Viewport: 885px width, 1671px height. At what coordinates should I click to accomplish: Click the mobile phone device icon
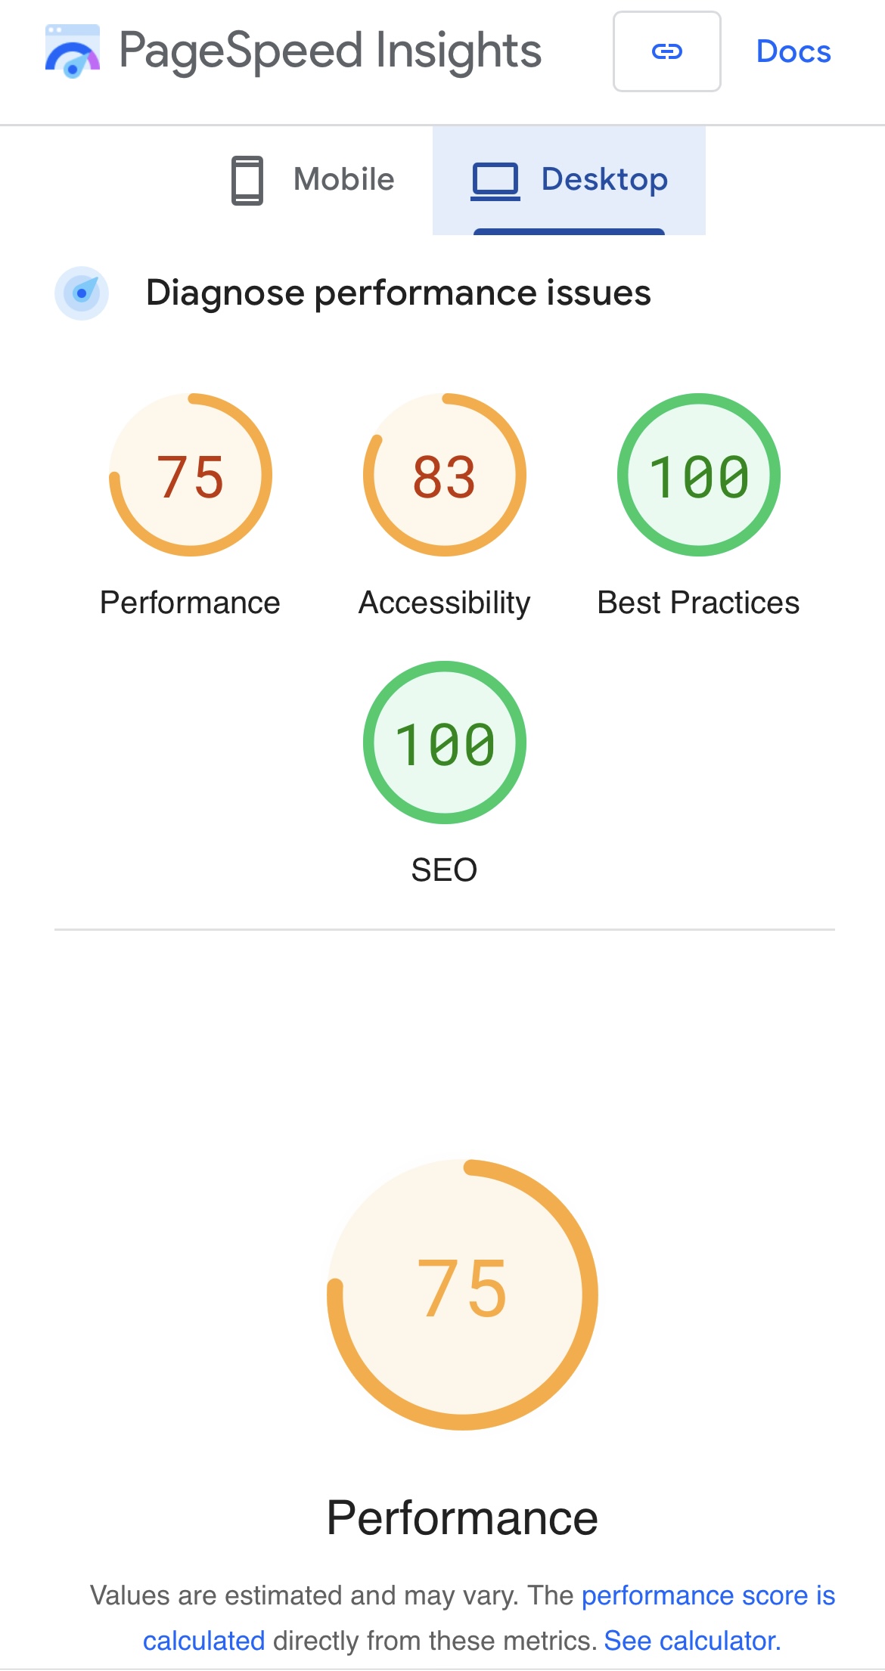(x=247, y=181)
